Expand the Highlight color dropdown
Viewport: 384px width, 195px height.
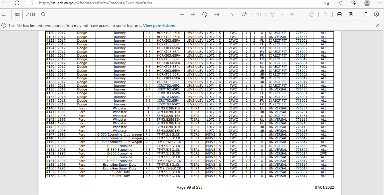pyautogui.click(x=301, y=14)
